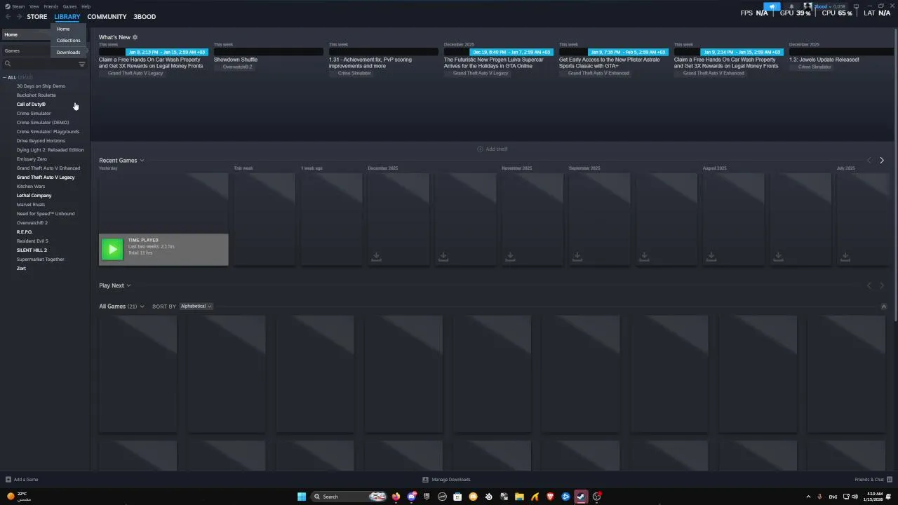Screen dimensions: 898x505
Task: Open the 3BOOD profile tab
Action: (x=145, y=16)
